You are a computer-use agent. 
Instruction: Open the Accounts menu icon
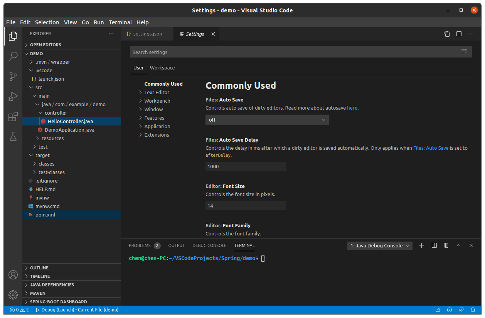[x=13, y=275]
